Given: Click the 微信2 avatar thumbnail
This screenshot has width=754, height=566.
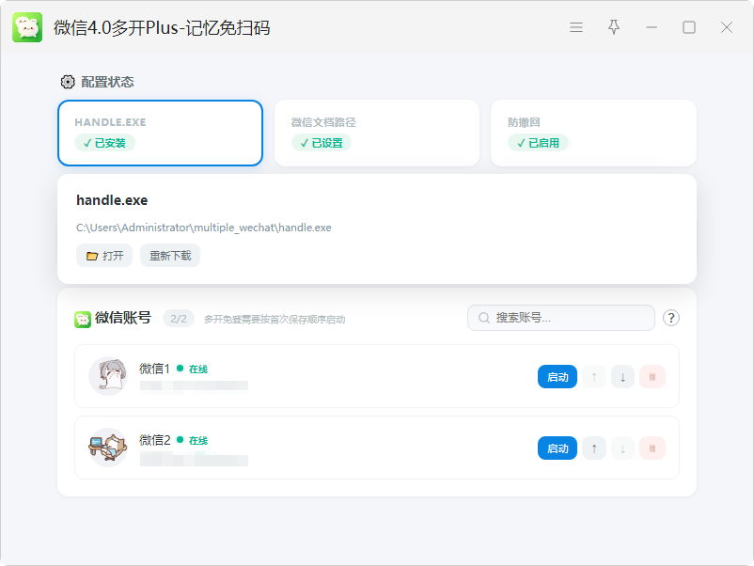Looking at the screenshot, I should 108,448.
